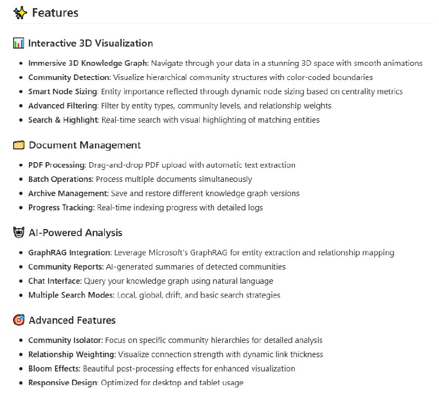Click the robot emoji beside AI-Powered Analysis
The height and width of the screenshot is (395, 439).
[19, 233]
